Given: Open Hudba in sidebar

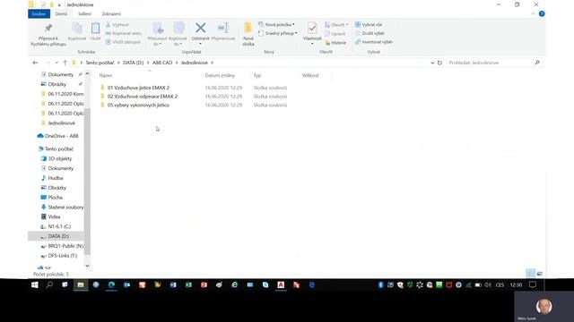Looking at the screenshot, I should click(56, 178).
